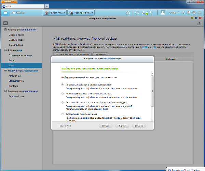Select local to local/external disk option
The width and height of the screenshot is (205, 171).
pos(63,103)
